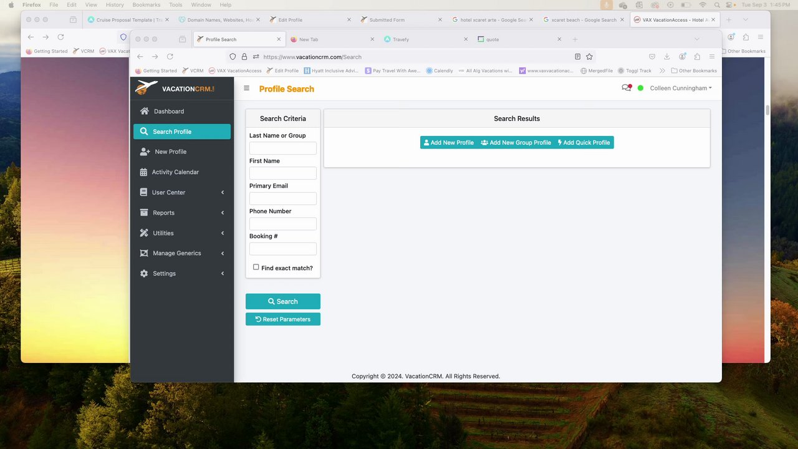
Task: Open the Calendly bookmark
Action: [440, 70]
